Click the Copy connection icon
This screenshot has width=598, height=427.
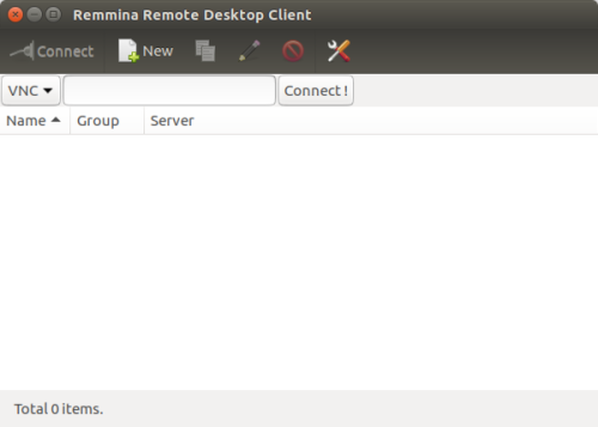pos(205,51)
